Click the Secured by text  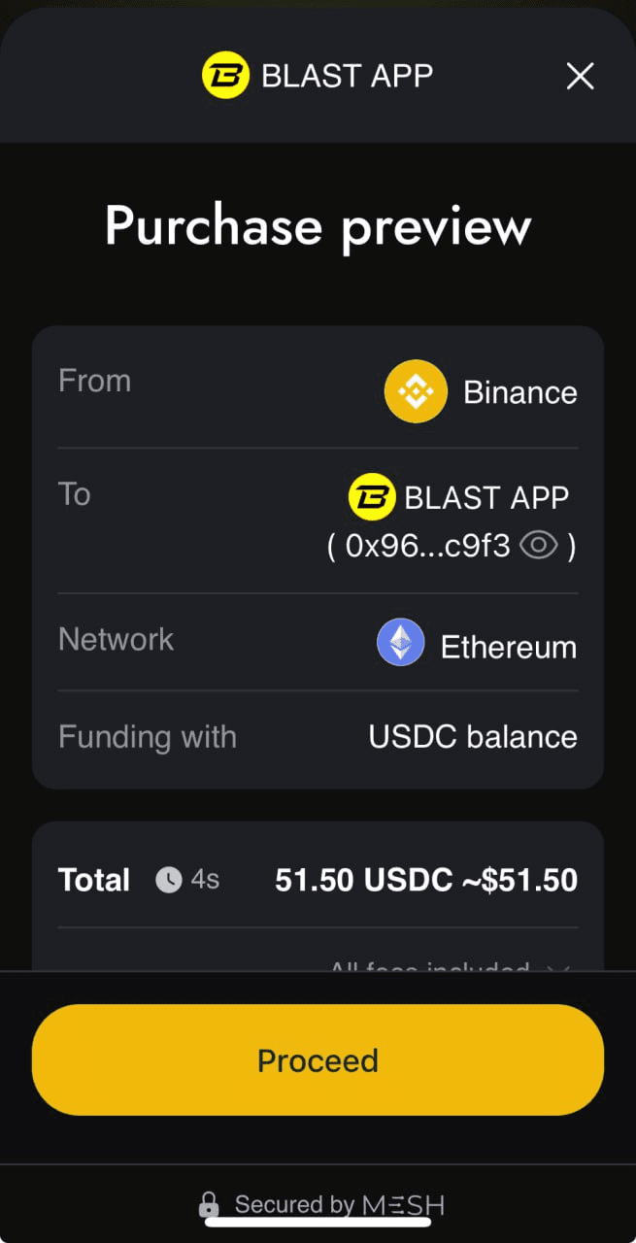pyautogui.click(x=294, y=1205)
